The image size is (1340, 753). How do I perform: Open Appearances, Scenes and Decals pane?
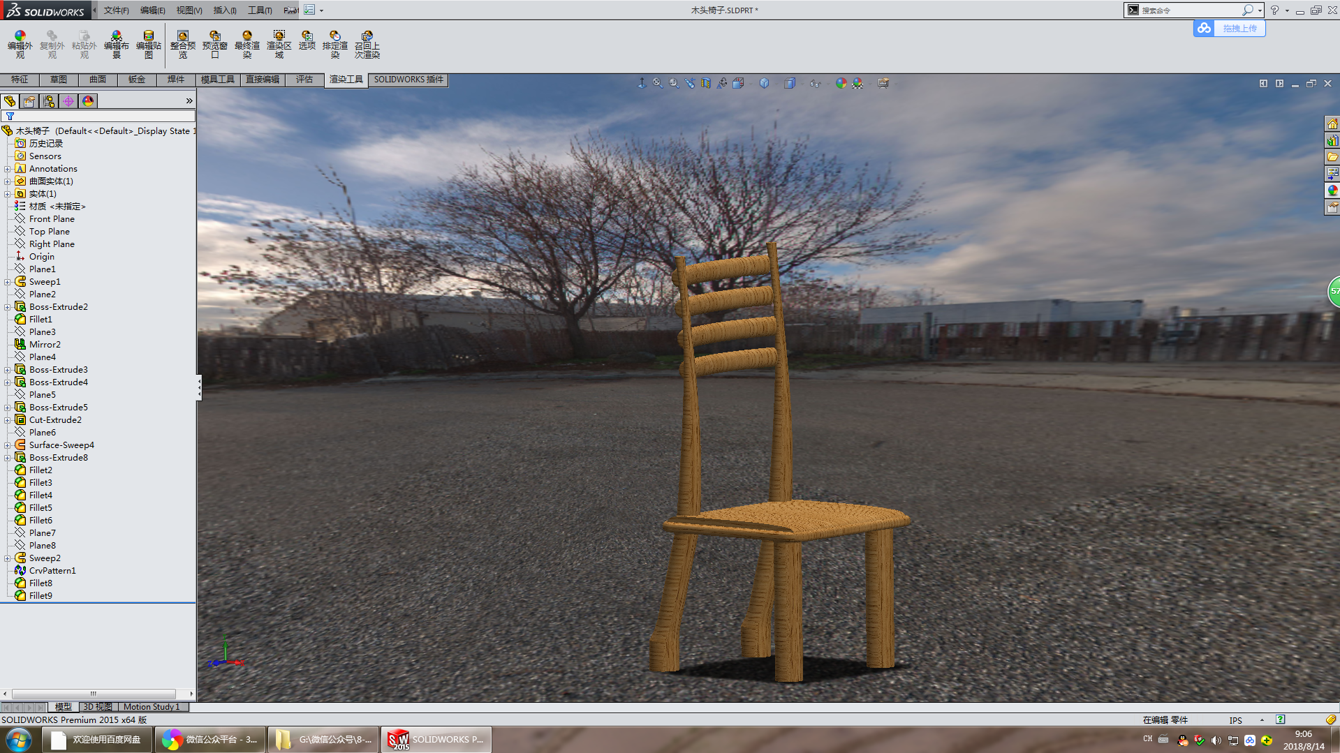1332,191
